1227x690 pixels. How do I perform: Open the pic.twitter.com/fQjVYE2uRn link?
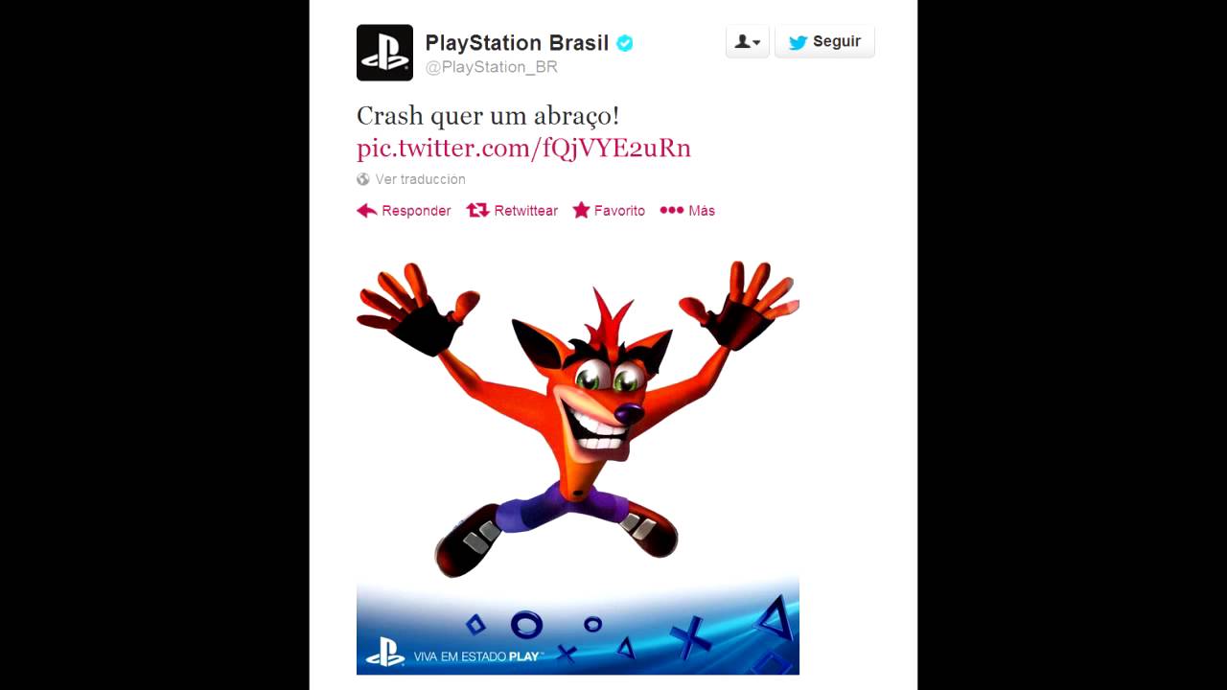pos(523,148)
